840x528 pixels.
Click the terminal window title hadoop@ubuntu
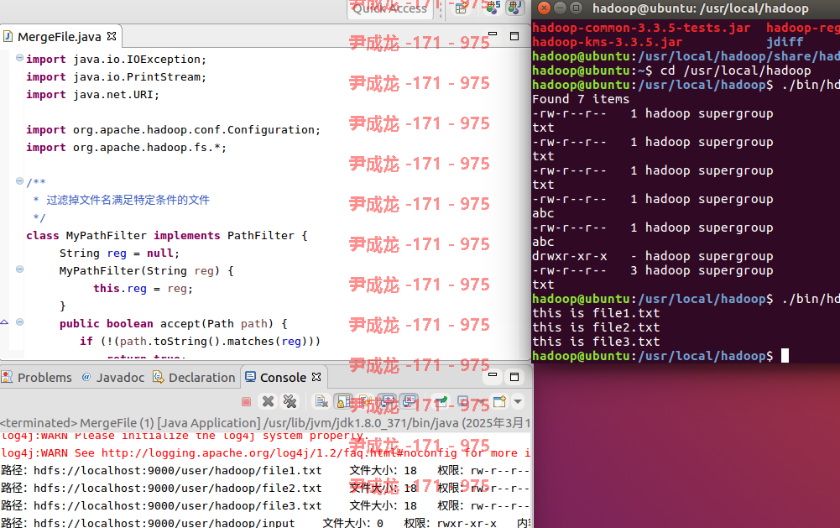[700, 8]
